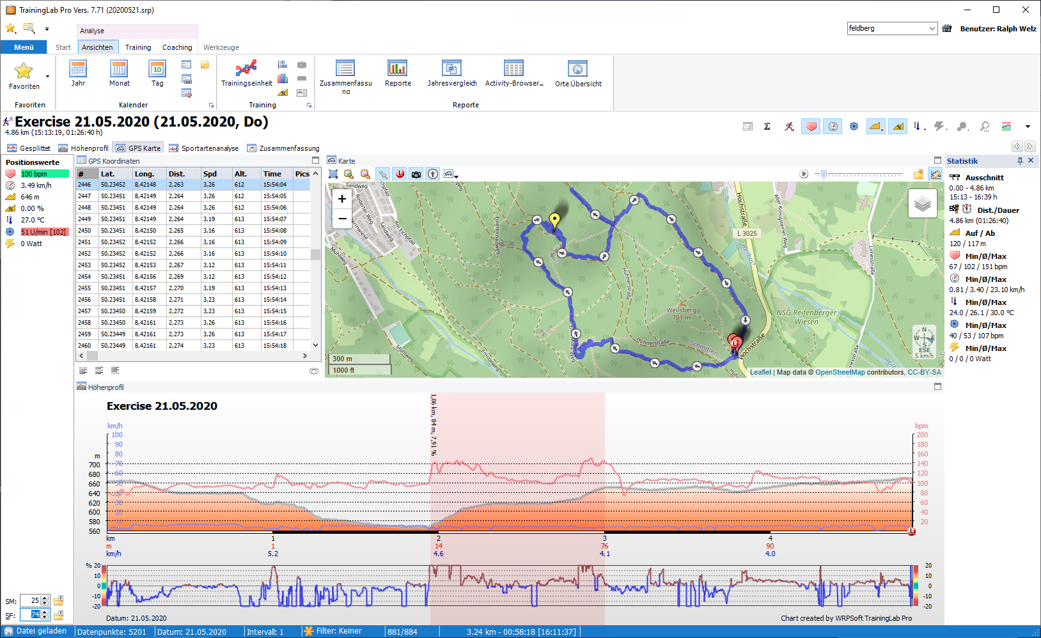1041x638 pixels.
Task: Click the camera icon below GPS table
Action: [x=314, y=371]
